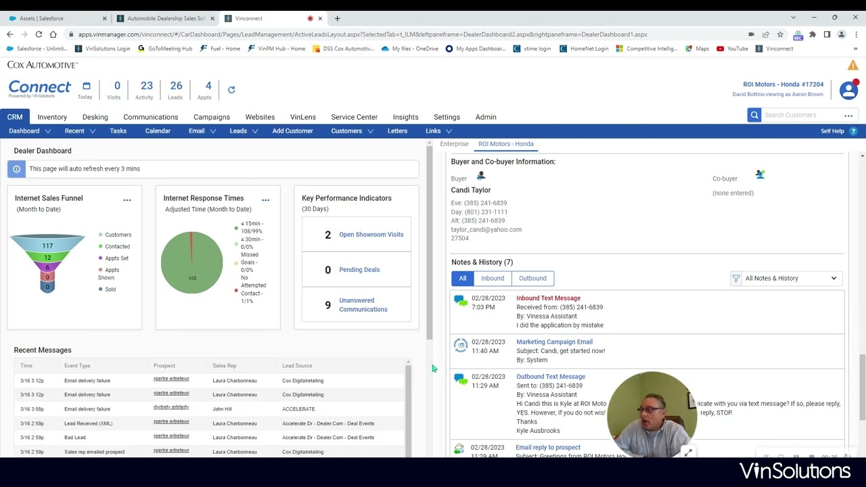Click the ROI Motors - Honda #17204 dealer name

(x=783, y=85)
